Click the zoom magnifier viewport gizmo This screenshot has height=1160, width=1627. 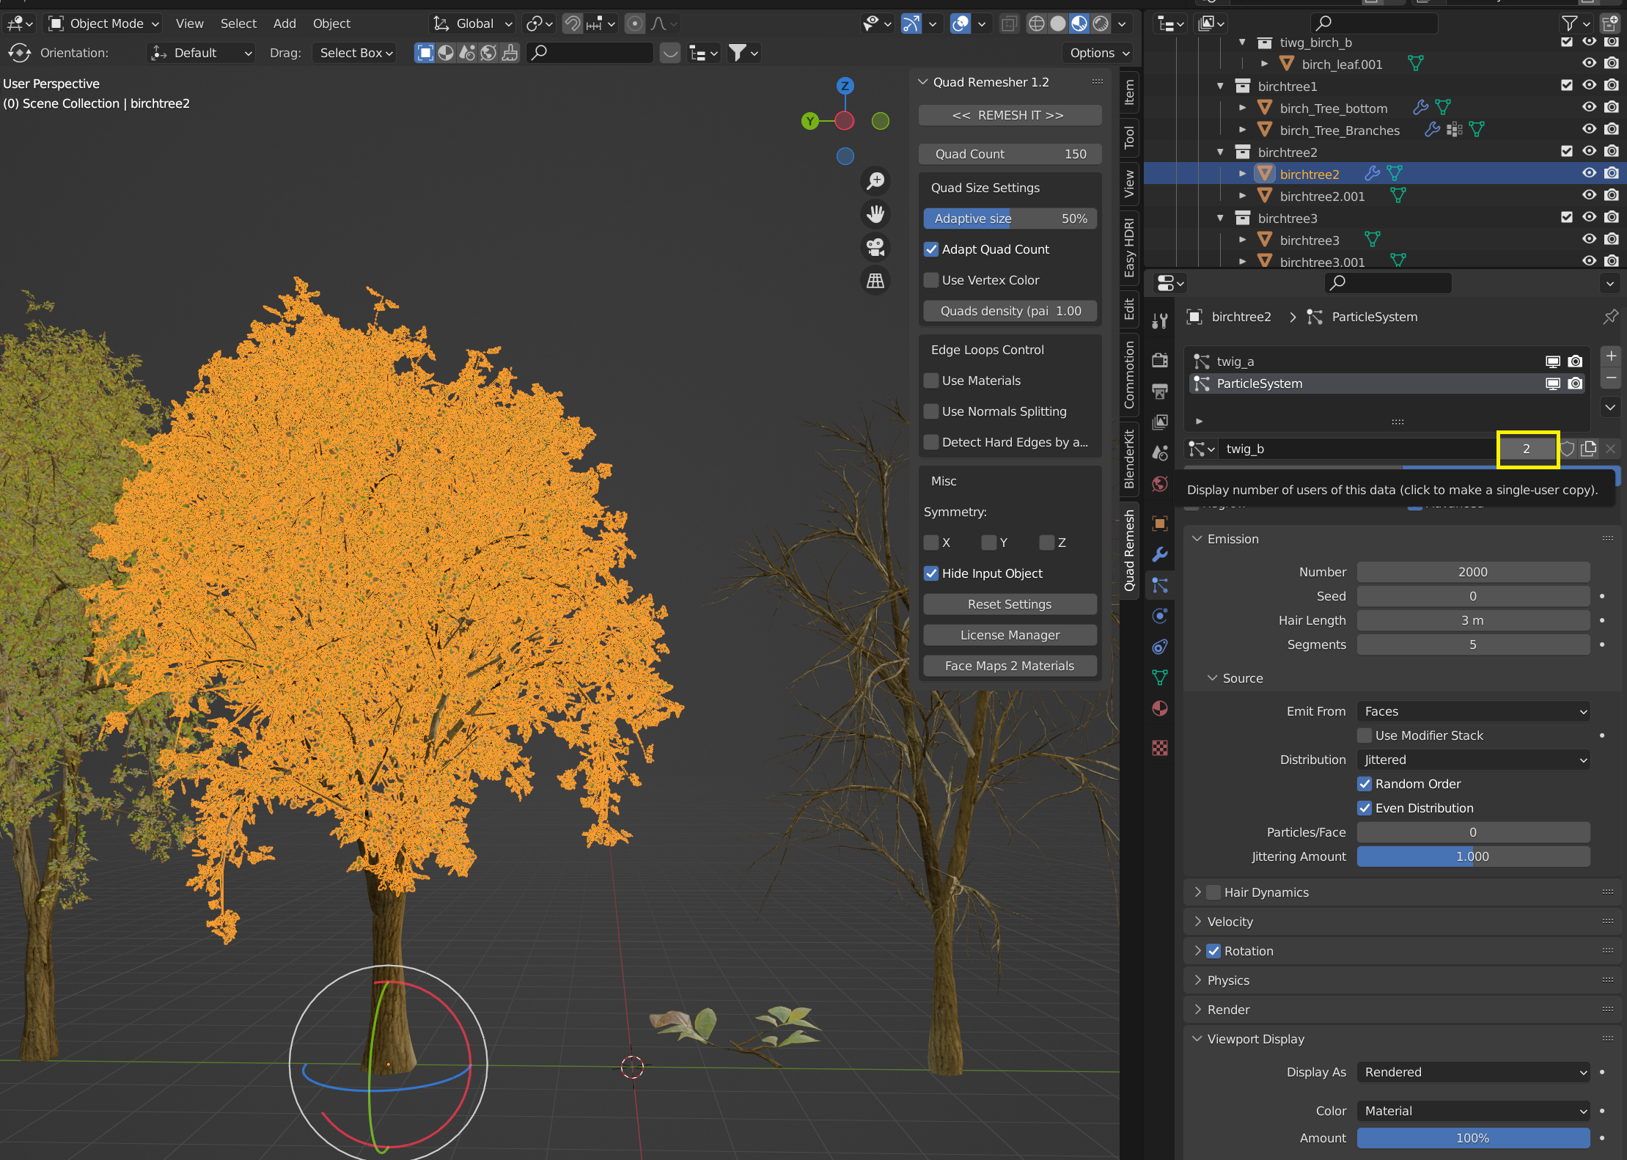pos(875,180)
